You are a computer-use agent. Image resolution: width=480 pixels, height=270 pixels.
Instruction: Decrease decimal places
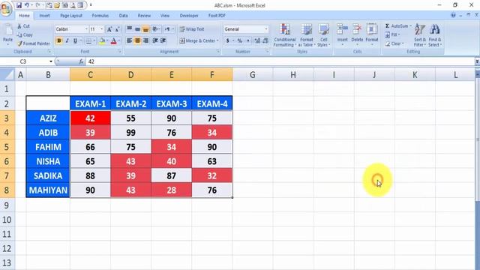click(265, 40)
